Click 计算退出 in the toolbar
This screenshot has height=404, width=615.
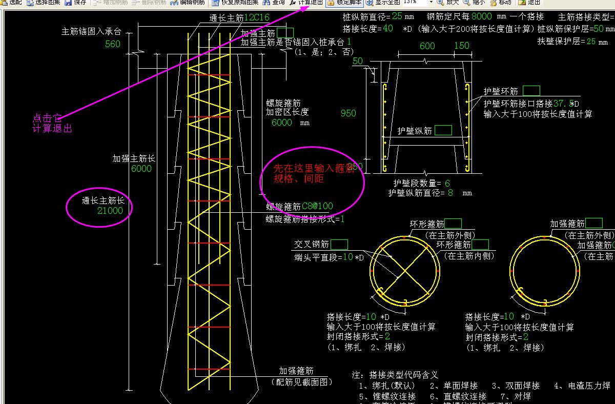pyautogui.click(x=306, y=2)
